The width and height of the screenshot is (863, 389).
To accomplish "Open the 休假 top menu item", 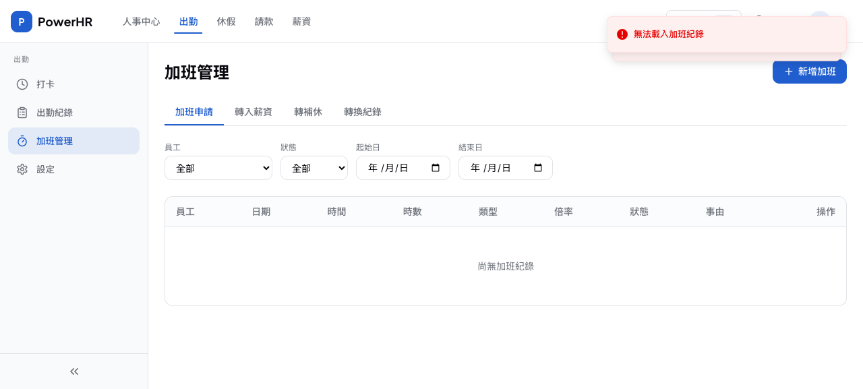I will (227, 22).
